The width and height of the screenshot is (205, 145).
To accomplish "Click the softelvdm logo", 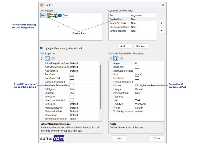I will (x=52, y=138).
